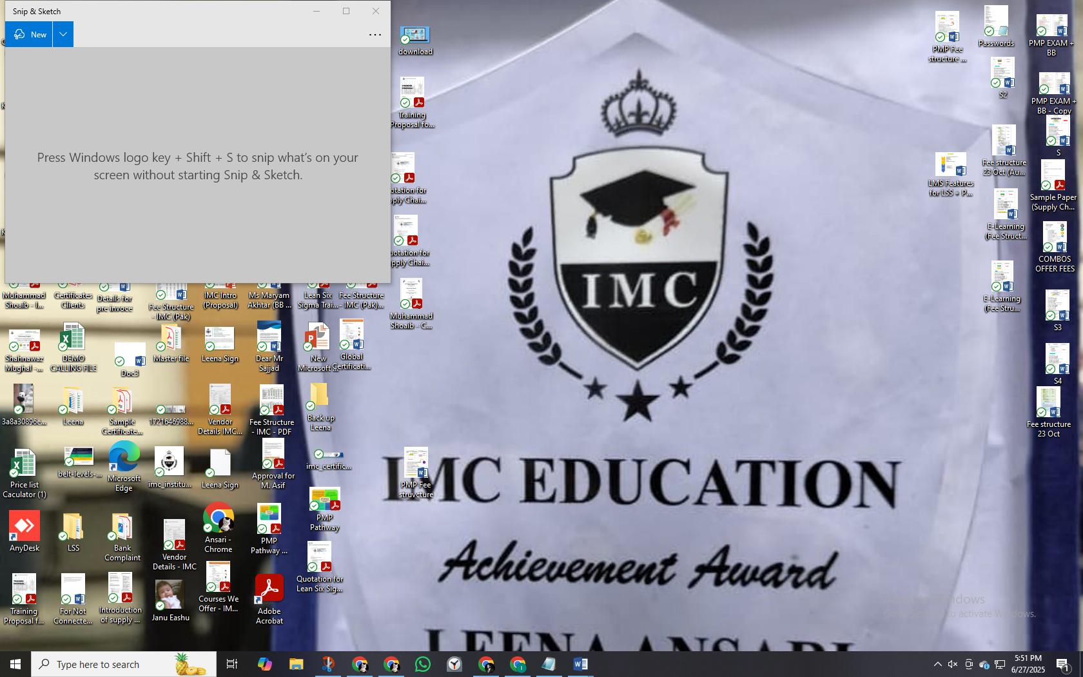Select Dear Mr Sajjad Word document
Image resolution: width=1083 pixels, height=677 pixels.
(x=269, y=348)
